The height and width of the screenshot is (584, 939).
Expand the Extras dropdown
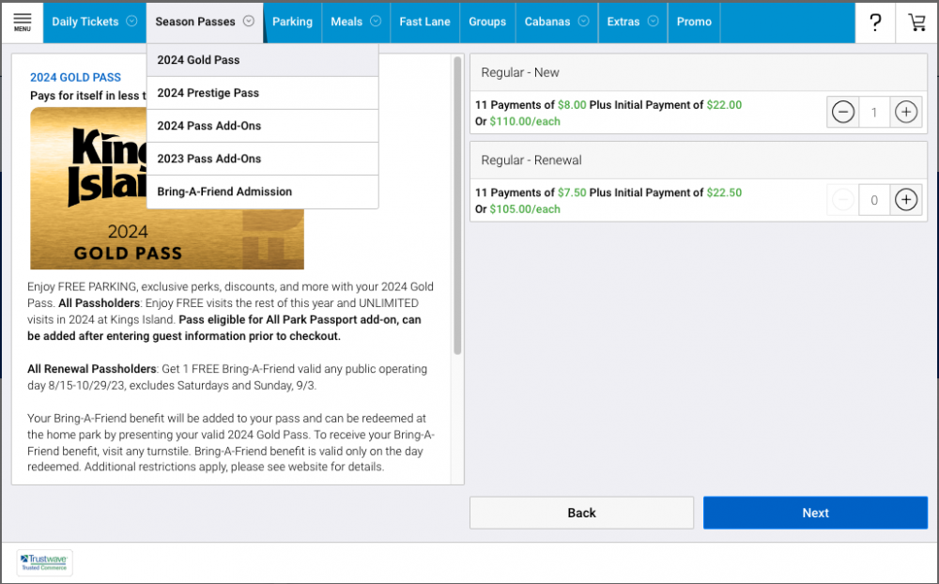(x=633, y=22)
